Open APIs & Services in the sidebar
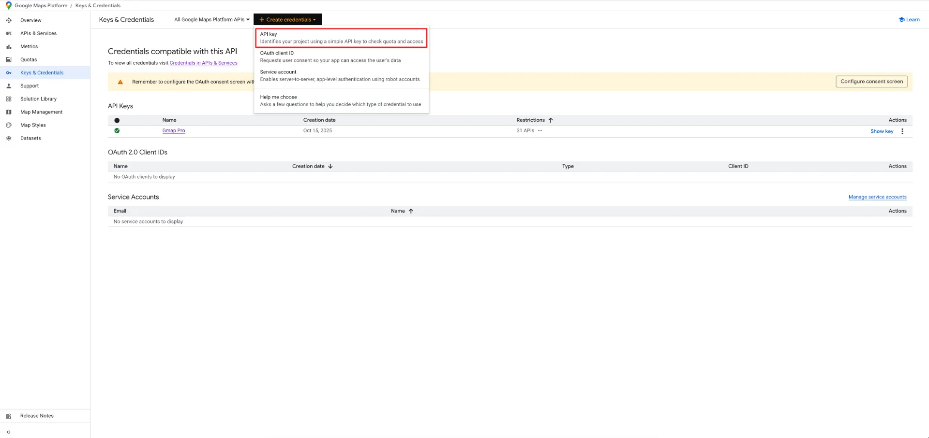 (x=38, y=33)
